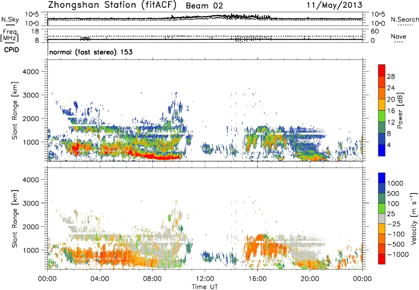Click the '04:00' time tick label
This screenshot has width=419, height=290.
point(100,279)
